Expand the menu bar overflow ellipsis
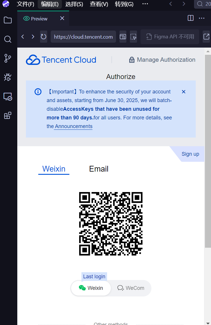 [145, 4]
